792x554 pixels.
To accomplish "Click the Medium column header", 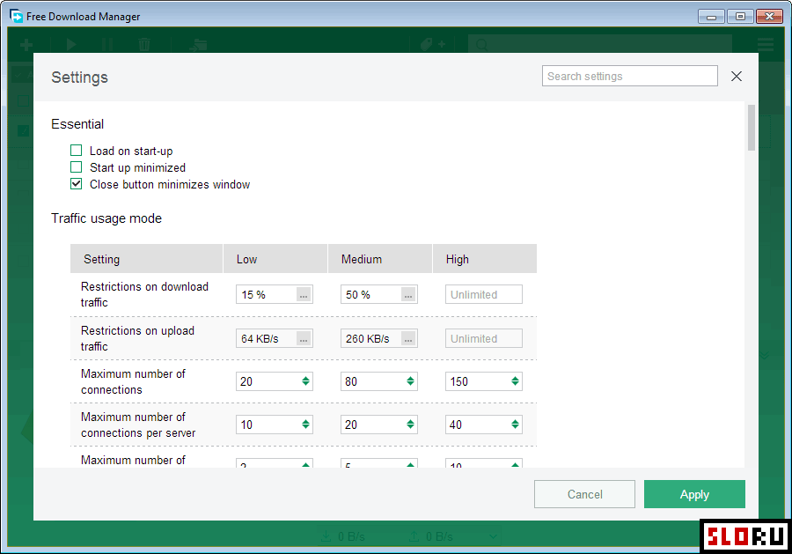I will pyautogui.click(x=380, y=259).
